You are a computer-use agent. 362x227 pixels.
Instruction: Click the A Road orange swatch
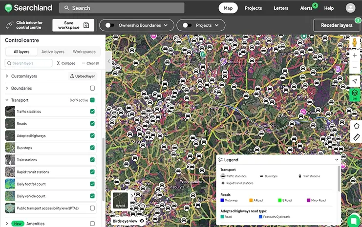(x=251, y=200)
